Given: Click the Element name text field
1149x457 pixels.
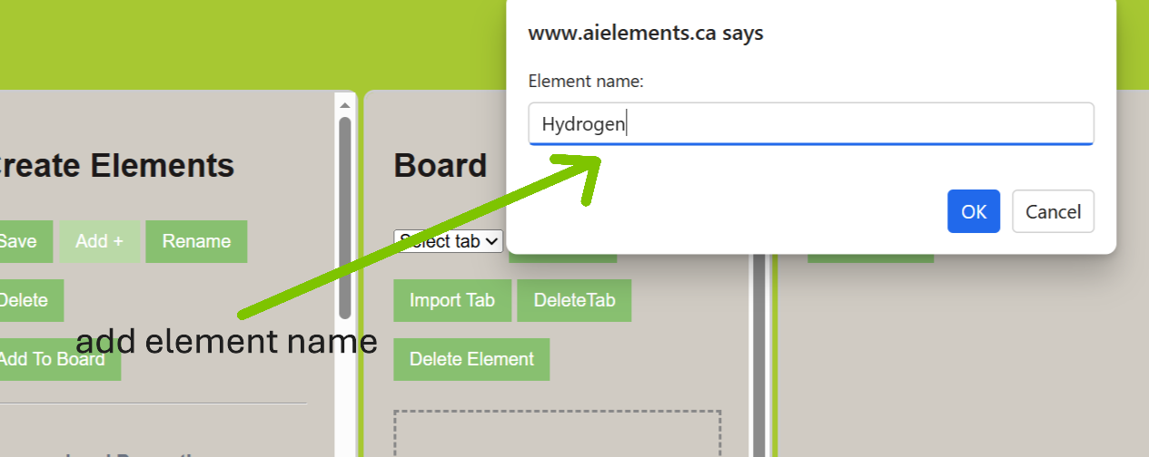Looking at the screenshot, I should tap(810, 124).
